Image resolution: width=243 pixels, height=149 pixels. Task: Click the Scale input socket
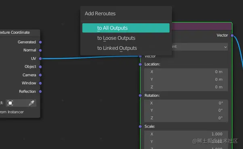tap(140, 127)
